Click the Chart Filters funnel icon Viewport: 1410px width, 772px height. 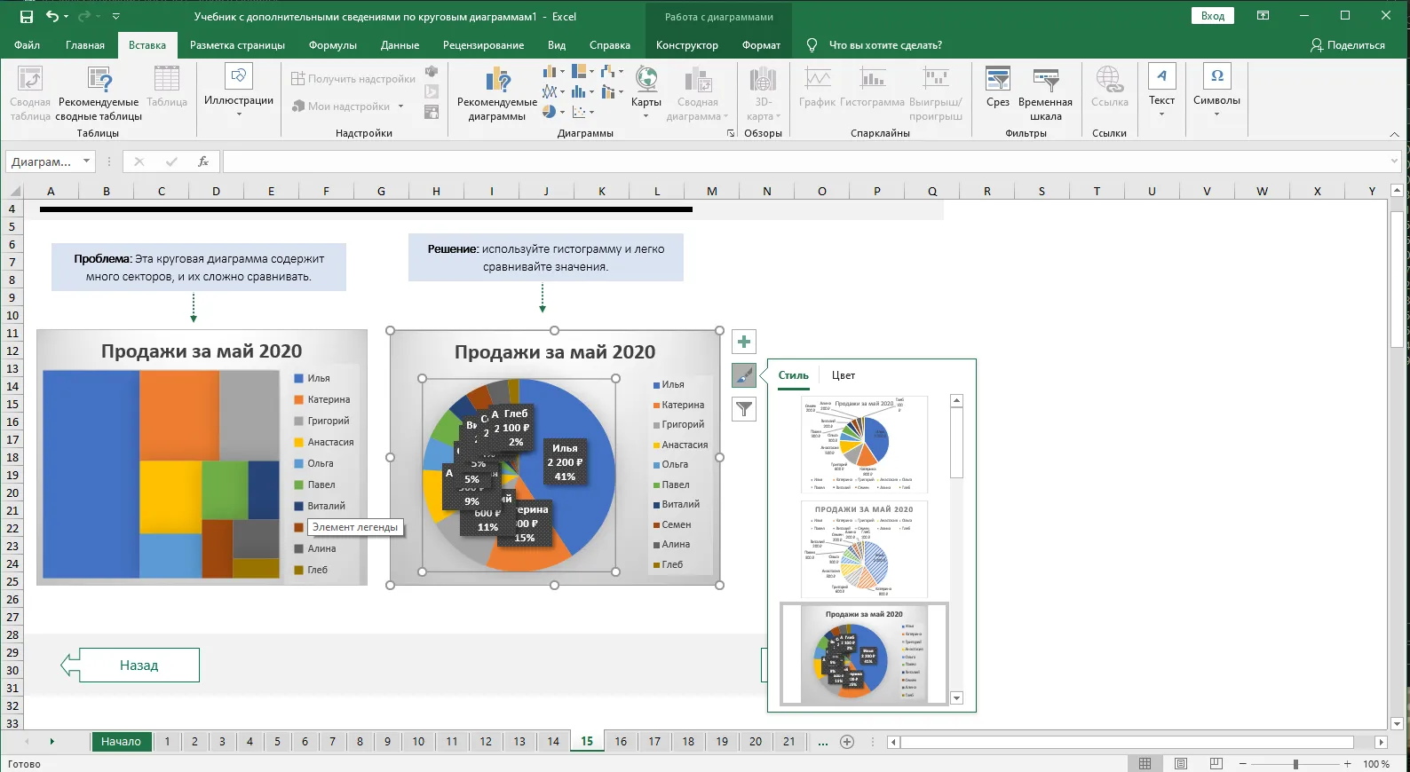point(744,409)
